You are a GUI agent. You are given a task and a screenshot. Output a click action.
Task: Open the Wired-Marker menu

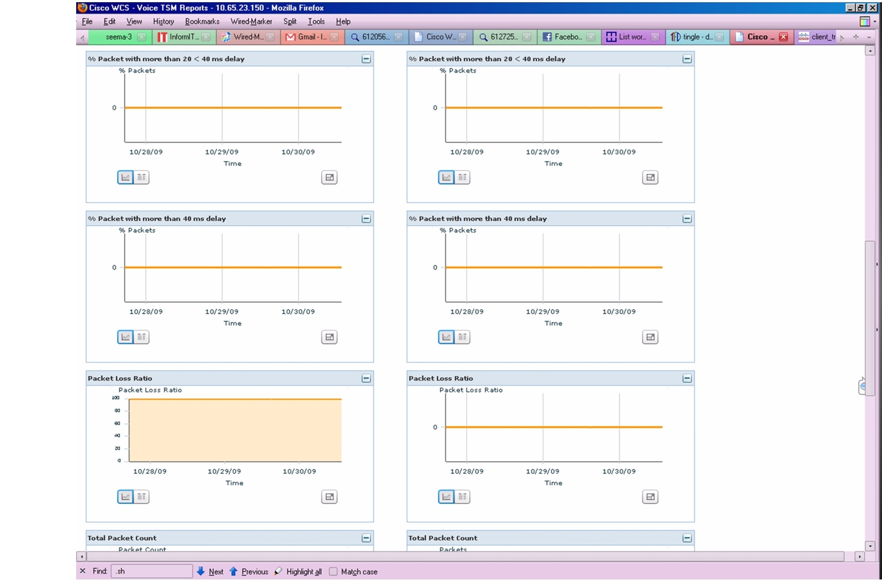pos(251,21)
